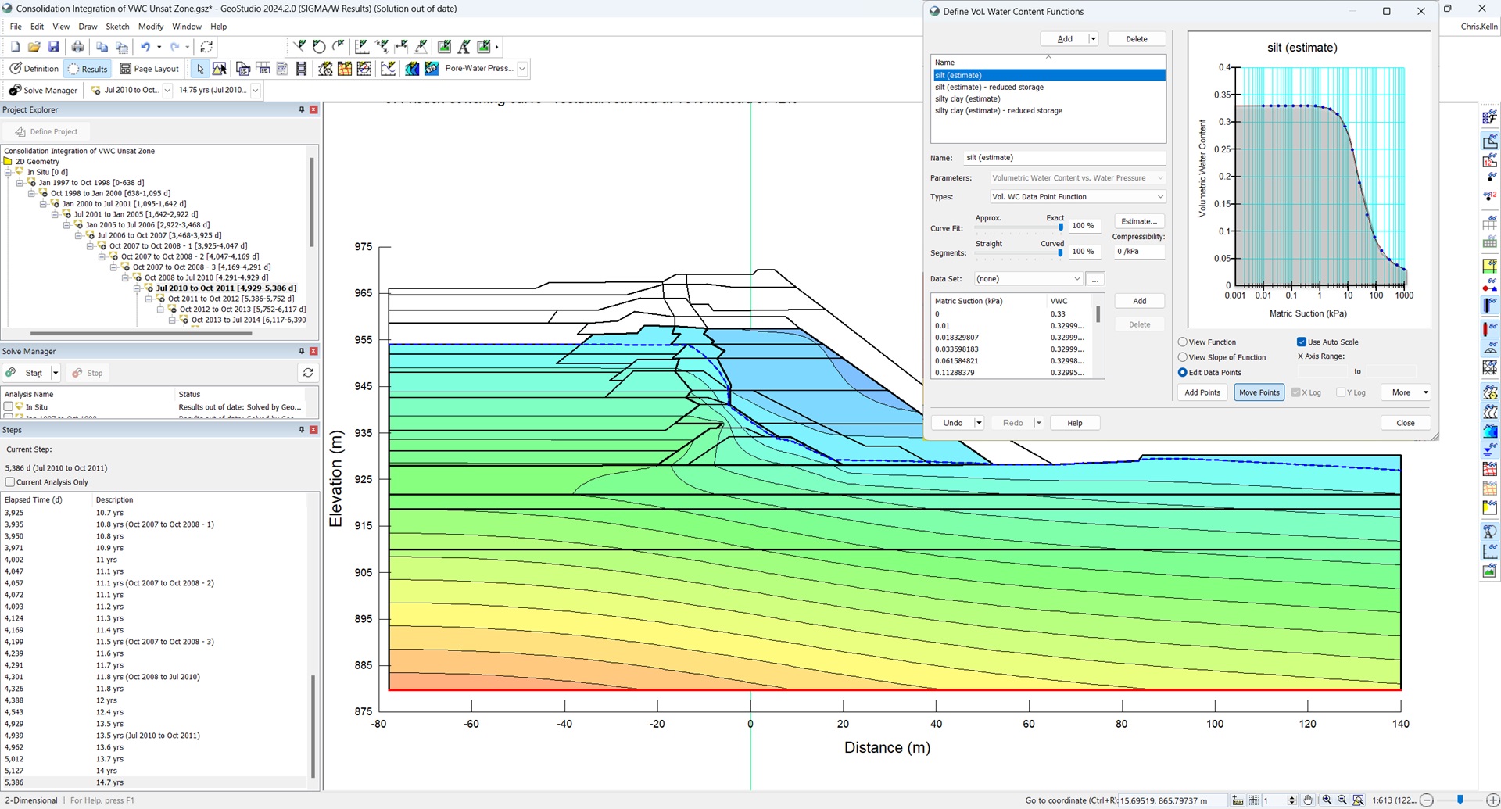Click the Print toolbar icon
The width and height of the screenshot is (1501, 809).
tap(77, 46)
